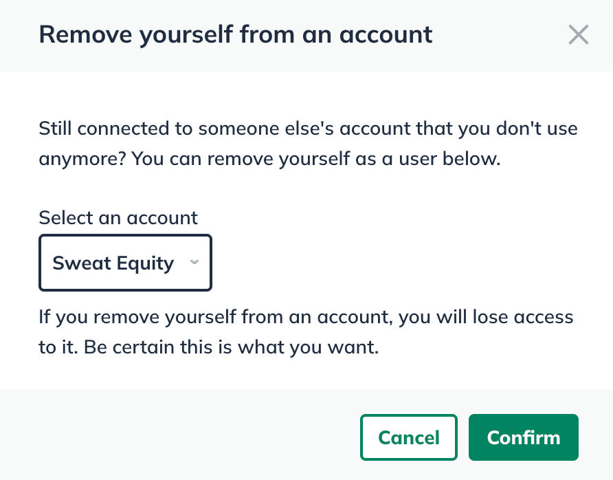Click the Select an account label

118,218
